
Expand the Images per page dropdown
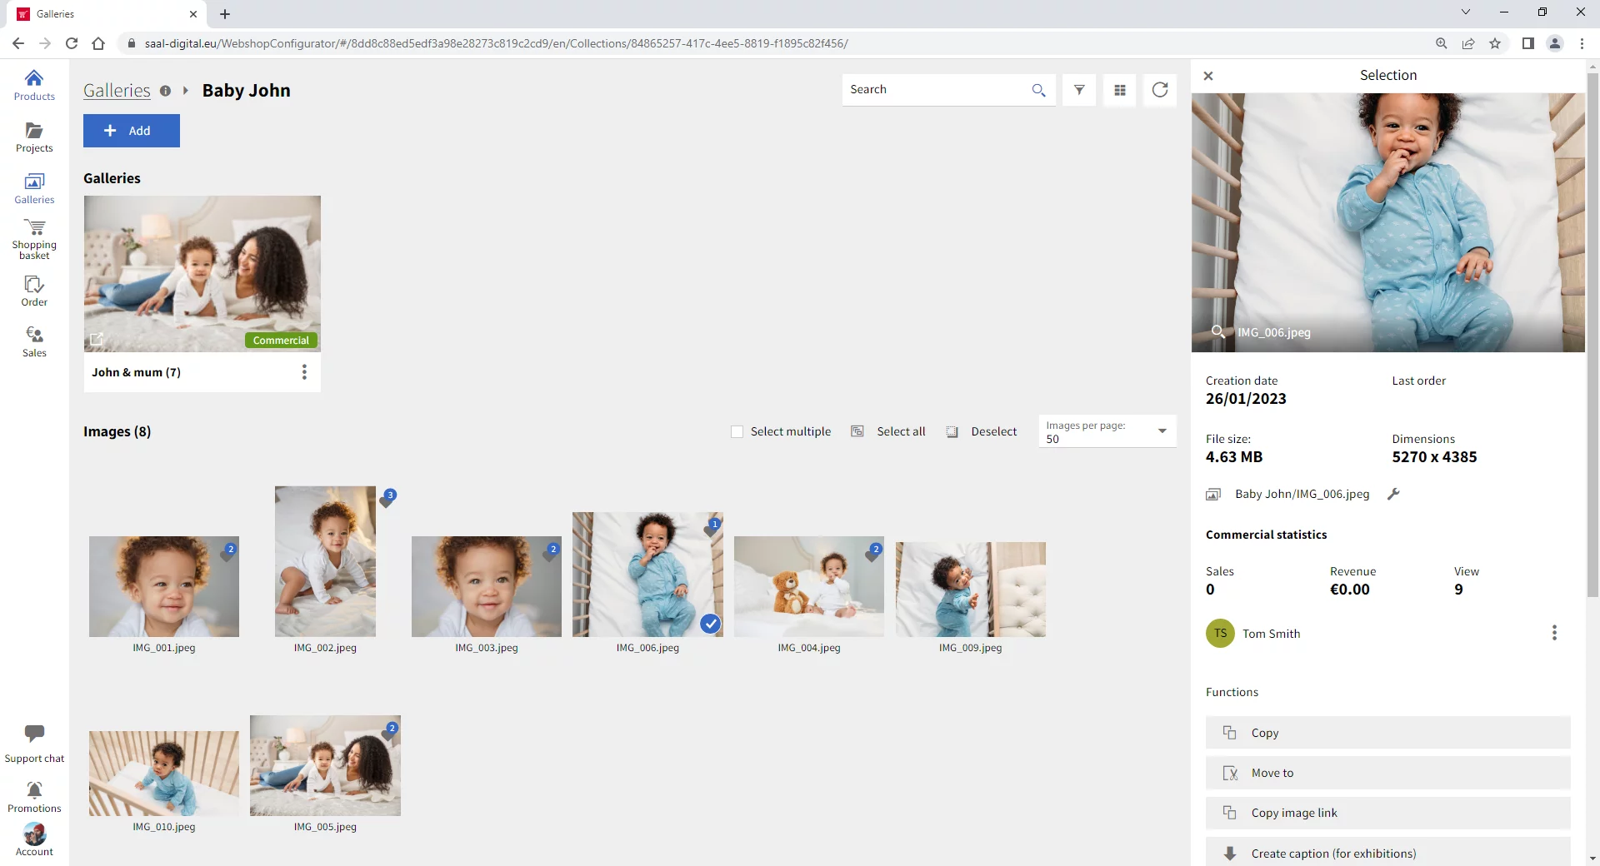pos(1162,431)
